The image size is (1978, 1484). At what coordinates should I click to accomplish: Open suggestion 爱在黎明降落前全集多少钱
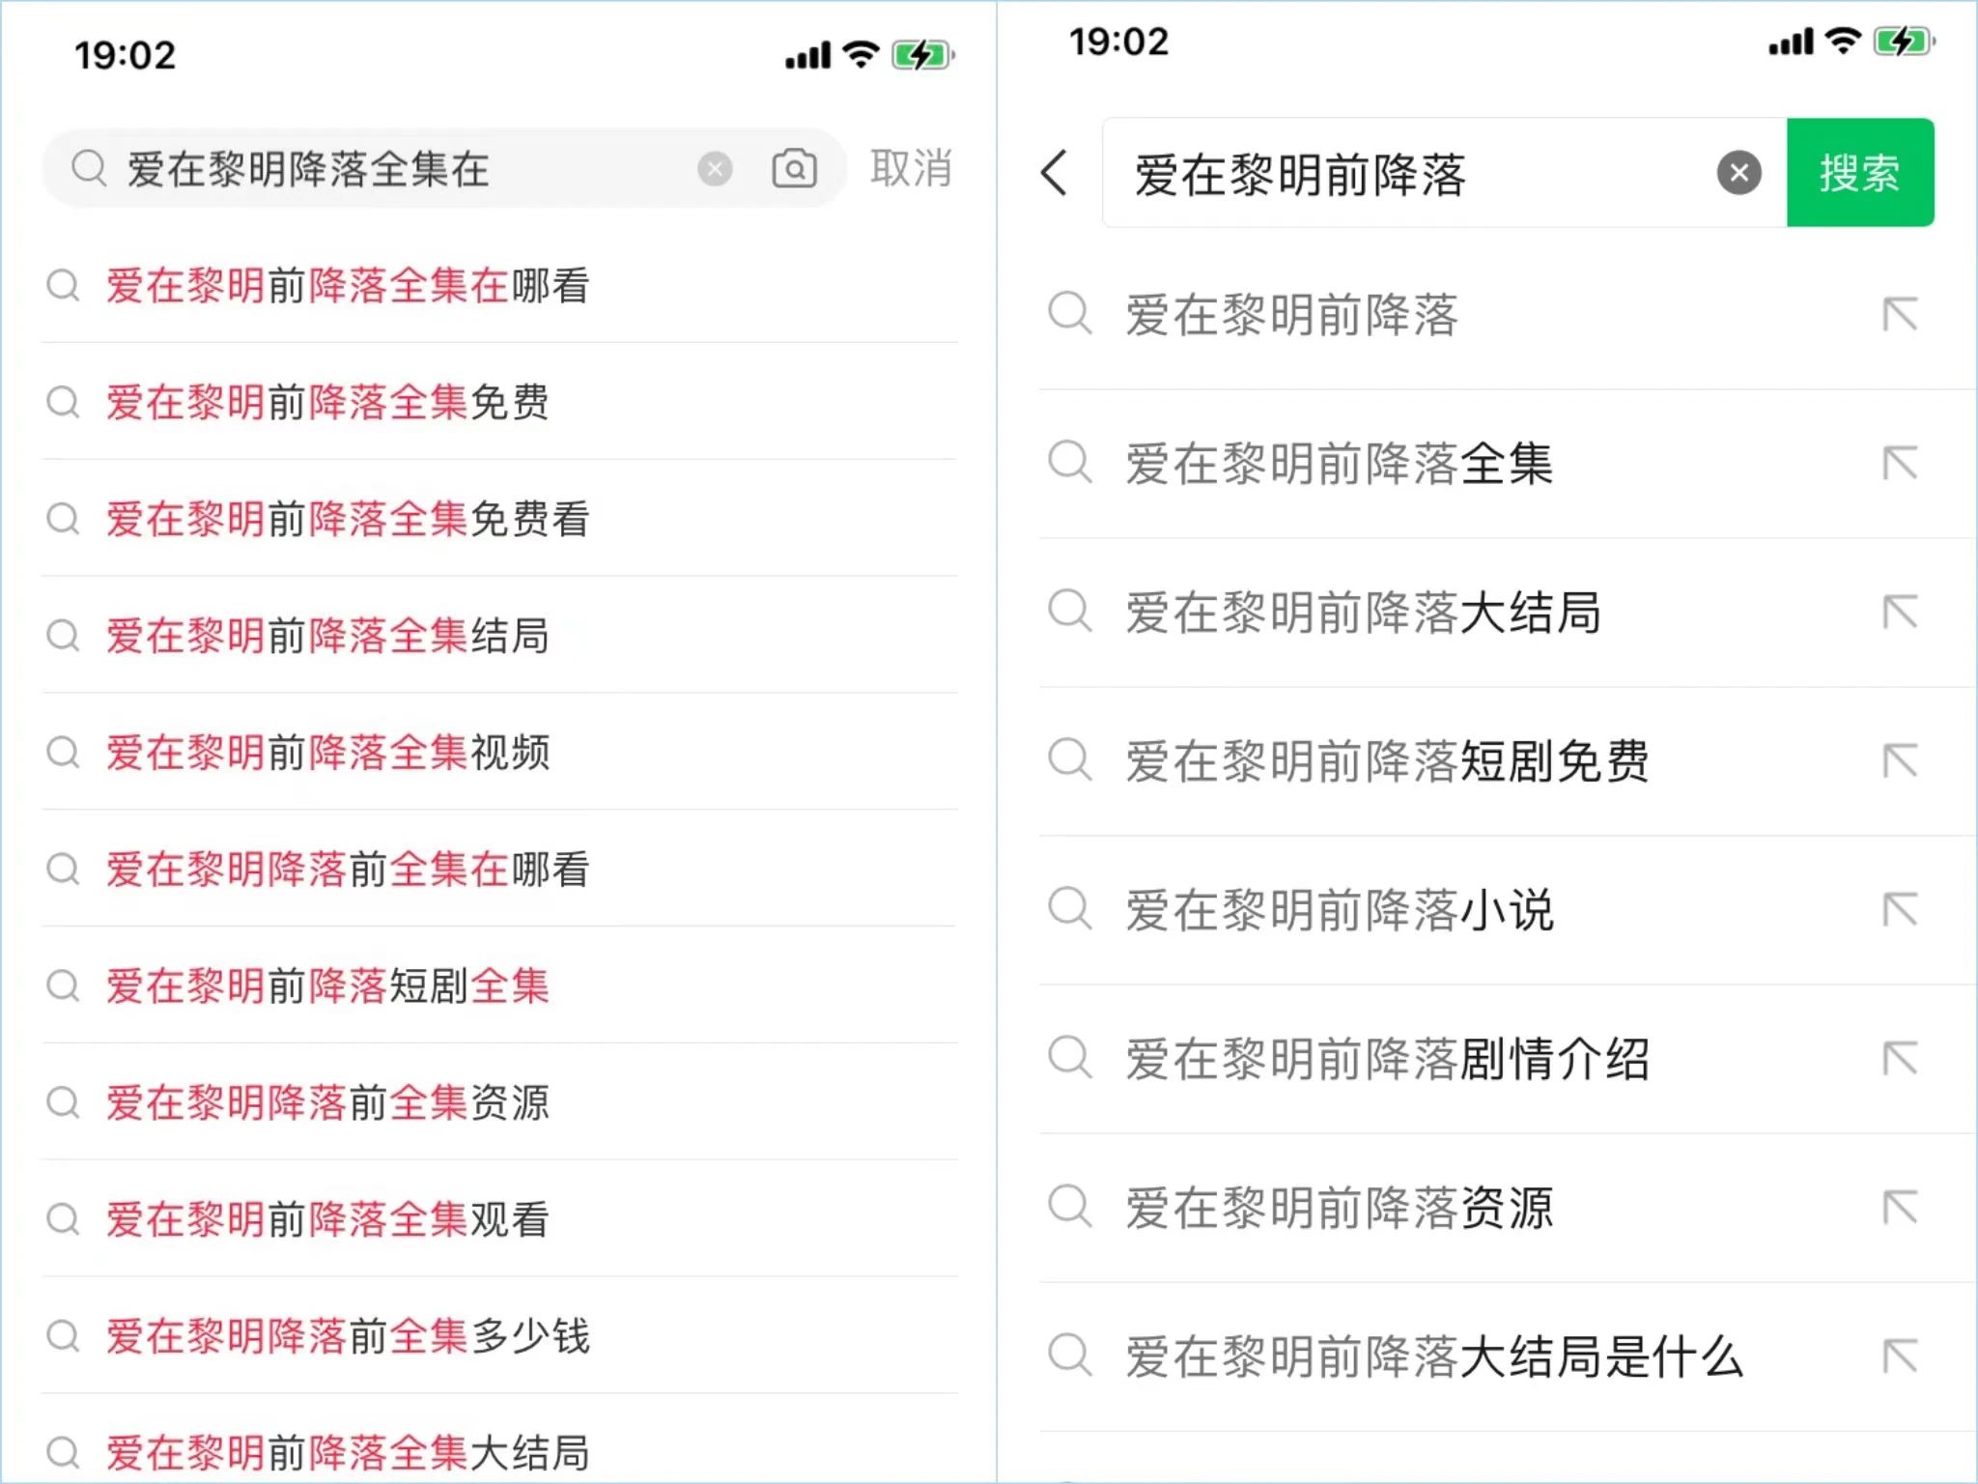pyautogui.click(x=348, y=1336)
